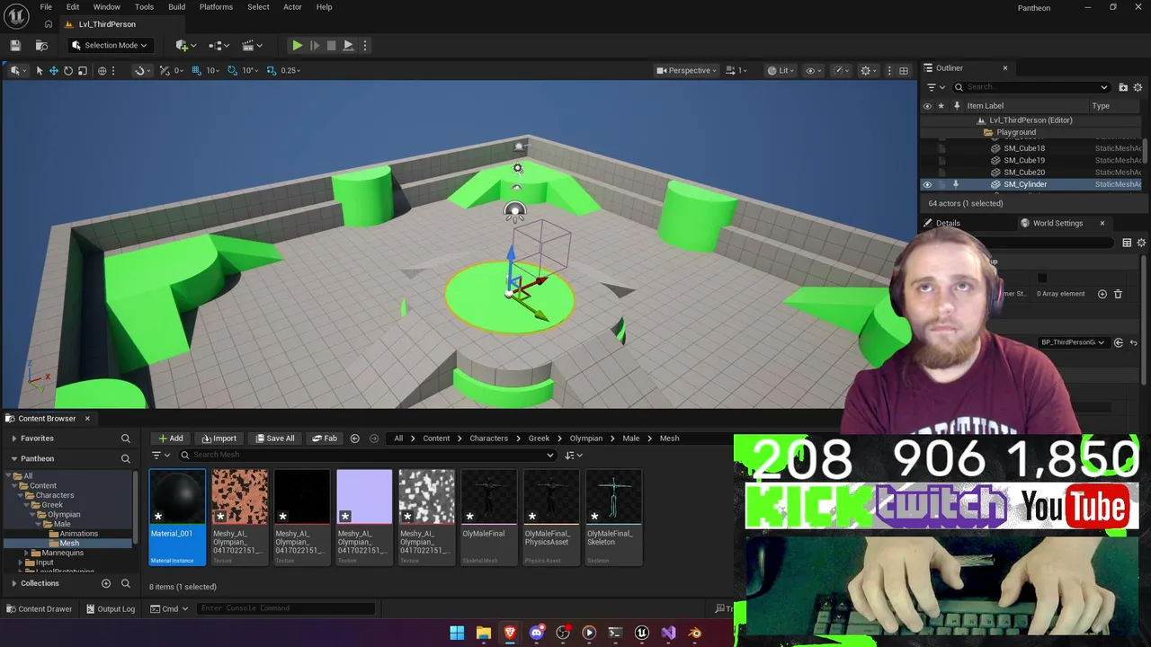Open the Build menu
This screenshot has height=647, width=1151.
[176, 7]
